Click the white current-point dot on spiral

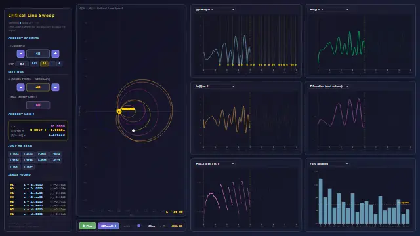coord(133,130)
